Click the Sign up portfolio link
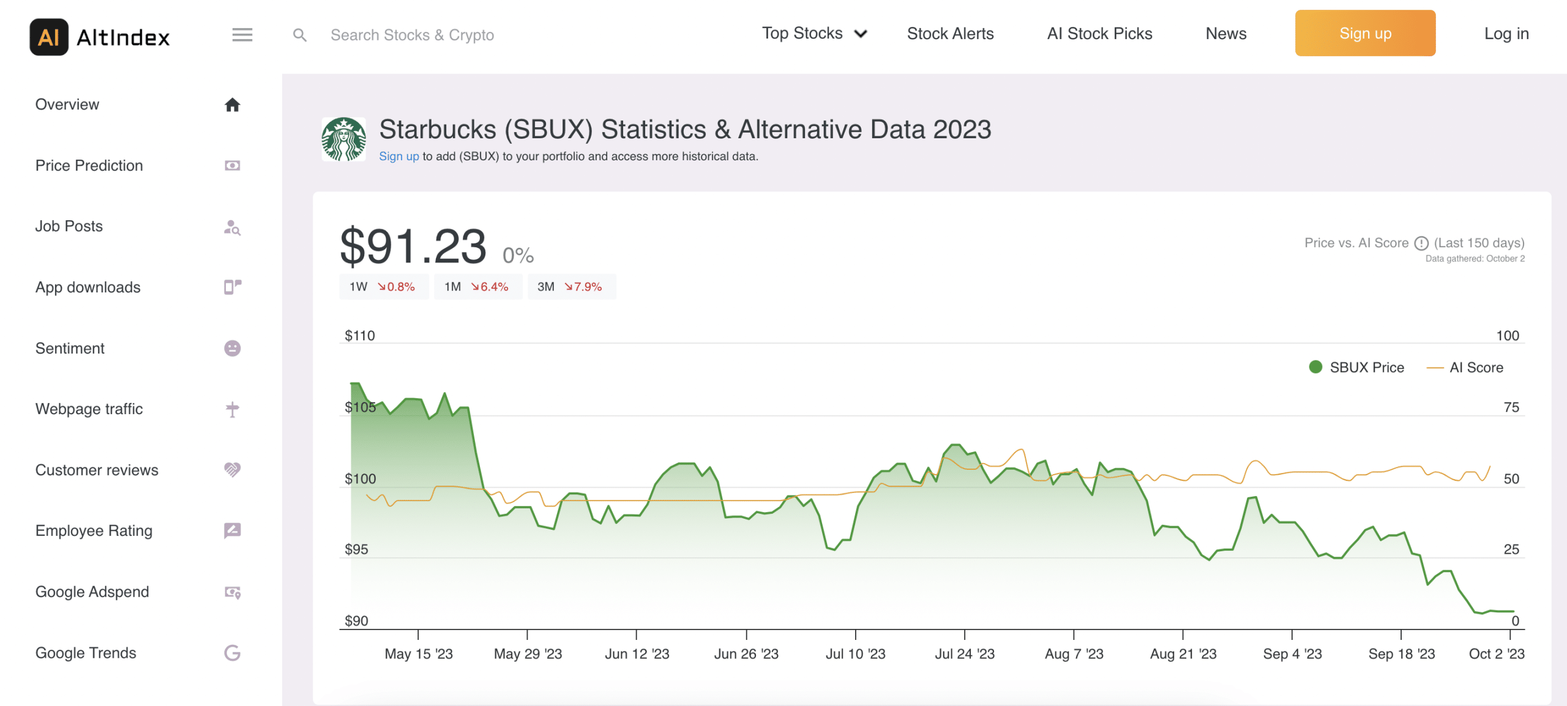 (x=398, y=157)
